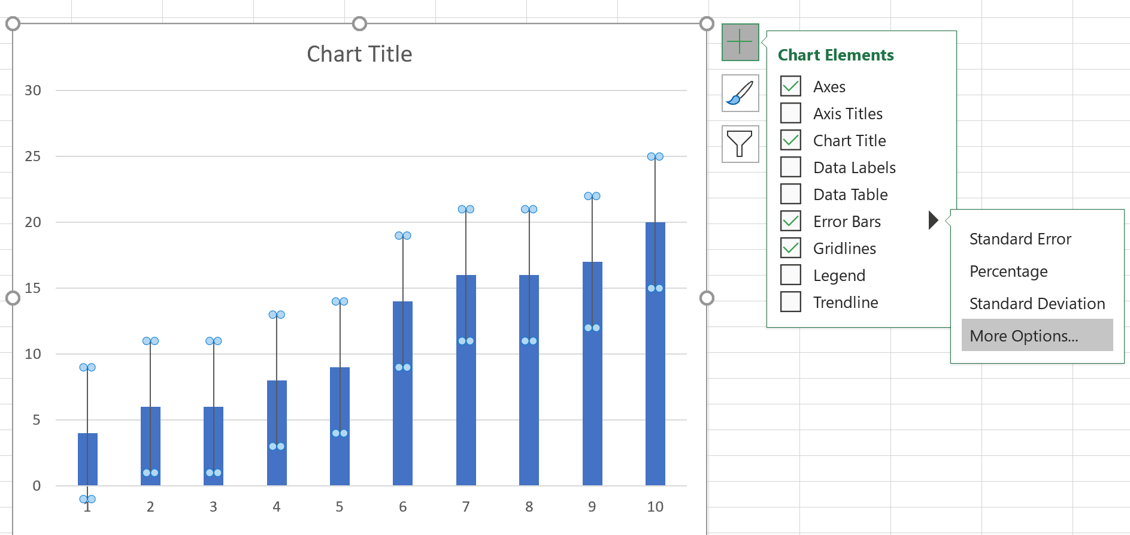Click the left-middle chart resize handle
This screenshot has height=535, width=1130.
[13, 298]
